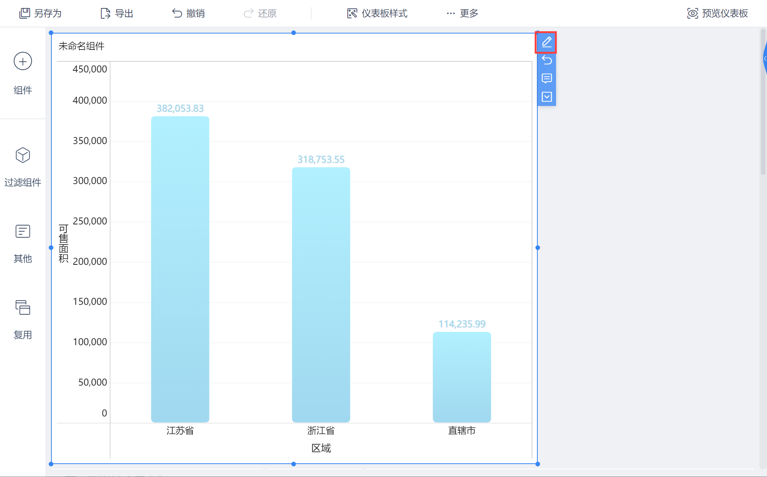Click the undo arrow icon beside chart
This screenshot has height=477, width=767.
point(546,60)
